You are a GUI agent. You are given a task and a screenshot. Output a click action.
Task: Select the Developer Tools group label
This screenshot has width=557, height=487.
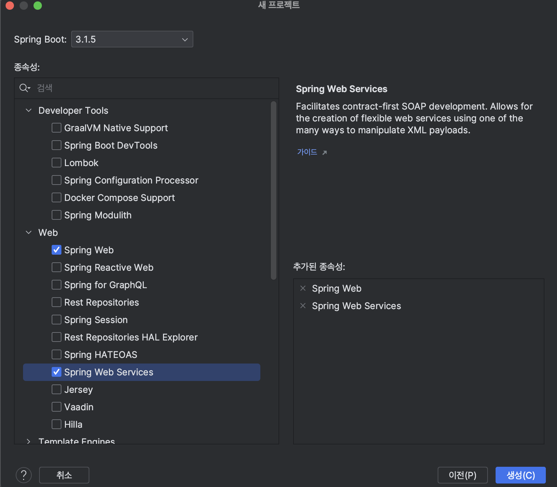73,111
